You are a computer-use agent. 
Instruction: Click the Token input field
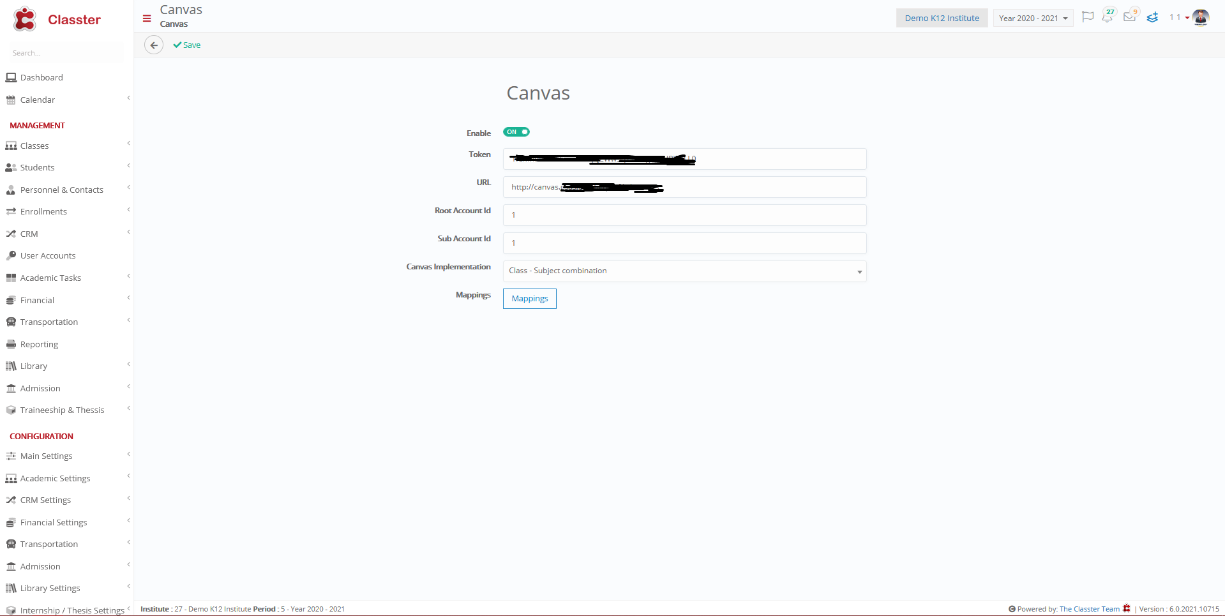pos(684,159)
